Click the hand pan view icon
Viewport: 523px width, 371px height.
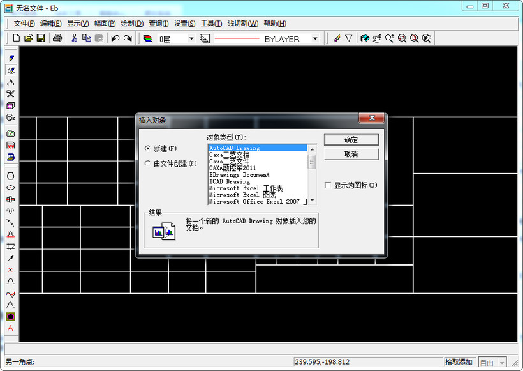(x=377, y=38)
